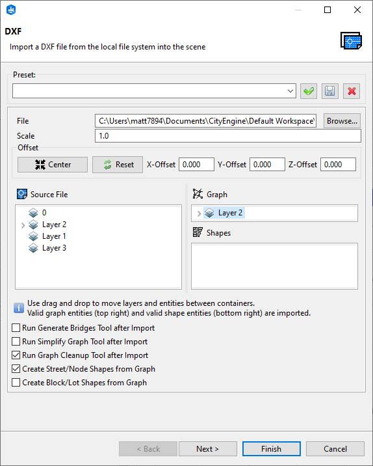373x466 pixels.
Task: Uncheck Create Street/Node Shapes from Graph
Action: pyautogui.click(x=16, y=369)
